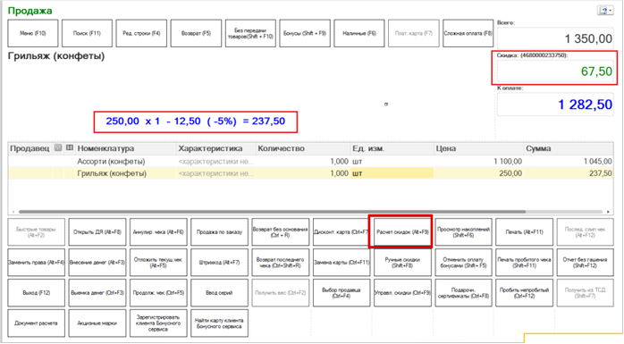Click Выемка денег (Ctrl+F3)
The width and height of the screenshot is (624, 344).
[97, 293]
